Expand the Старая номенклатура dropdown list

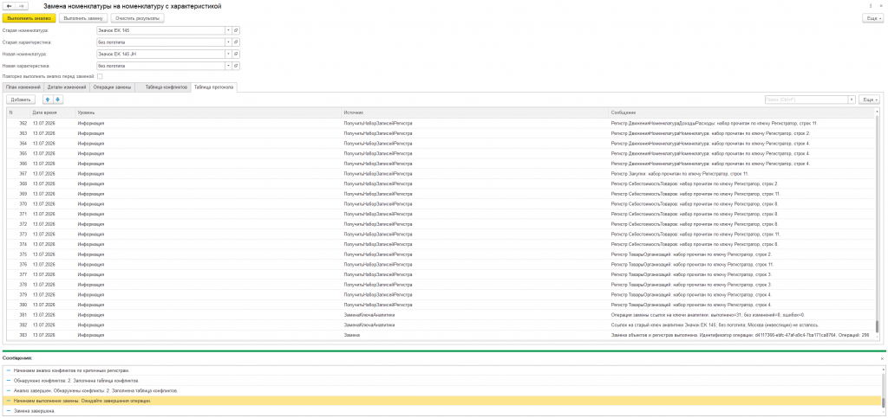point(228,30)
